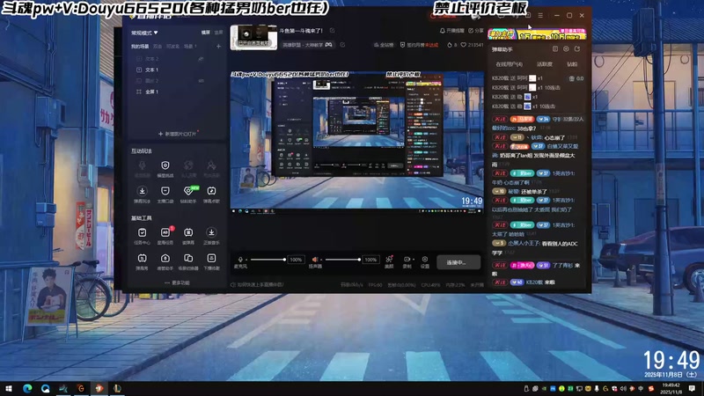This screenshot has height=396, width=704.
Task: Click 新增图片幻灯片 add source button
Action: click(x=178, y=134)
